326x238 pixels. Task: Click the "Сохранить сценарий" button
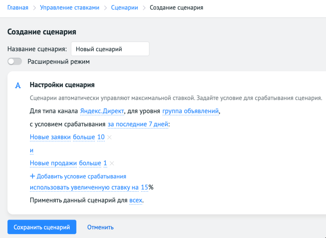[x=42, y=227]
